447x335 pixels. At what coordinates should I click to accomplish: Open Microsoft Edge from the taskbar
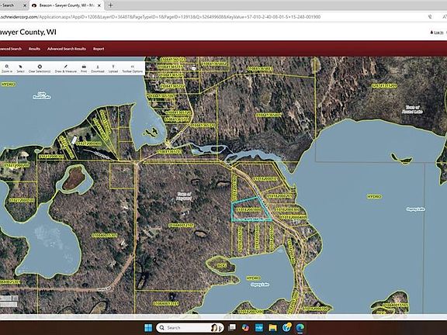300,327
